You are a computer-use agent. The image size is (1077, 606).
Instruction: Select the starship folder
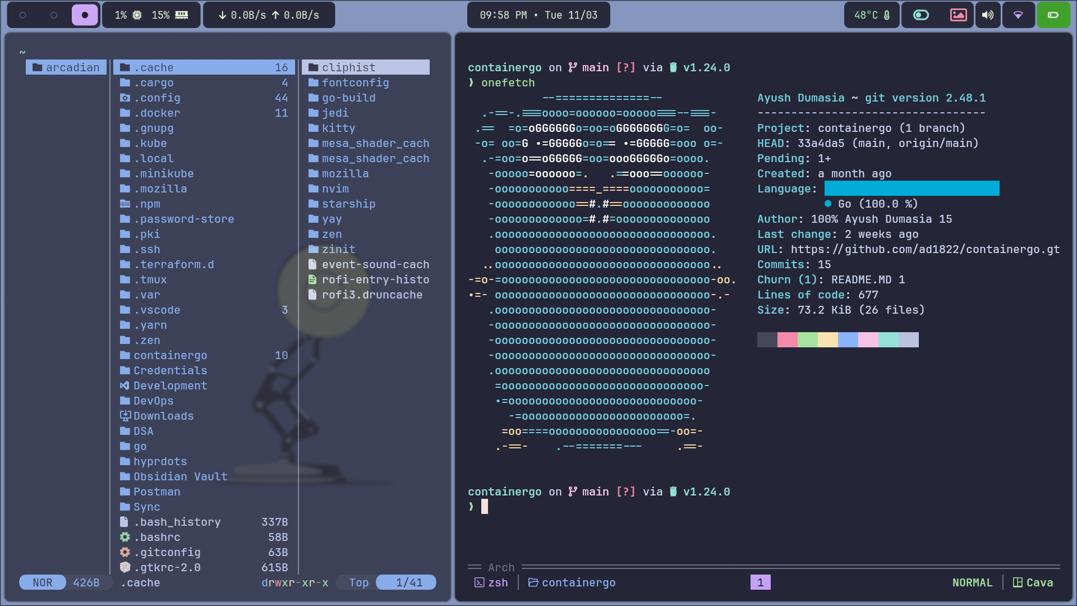click(x=366, y=204)
